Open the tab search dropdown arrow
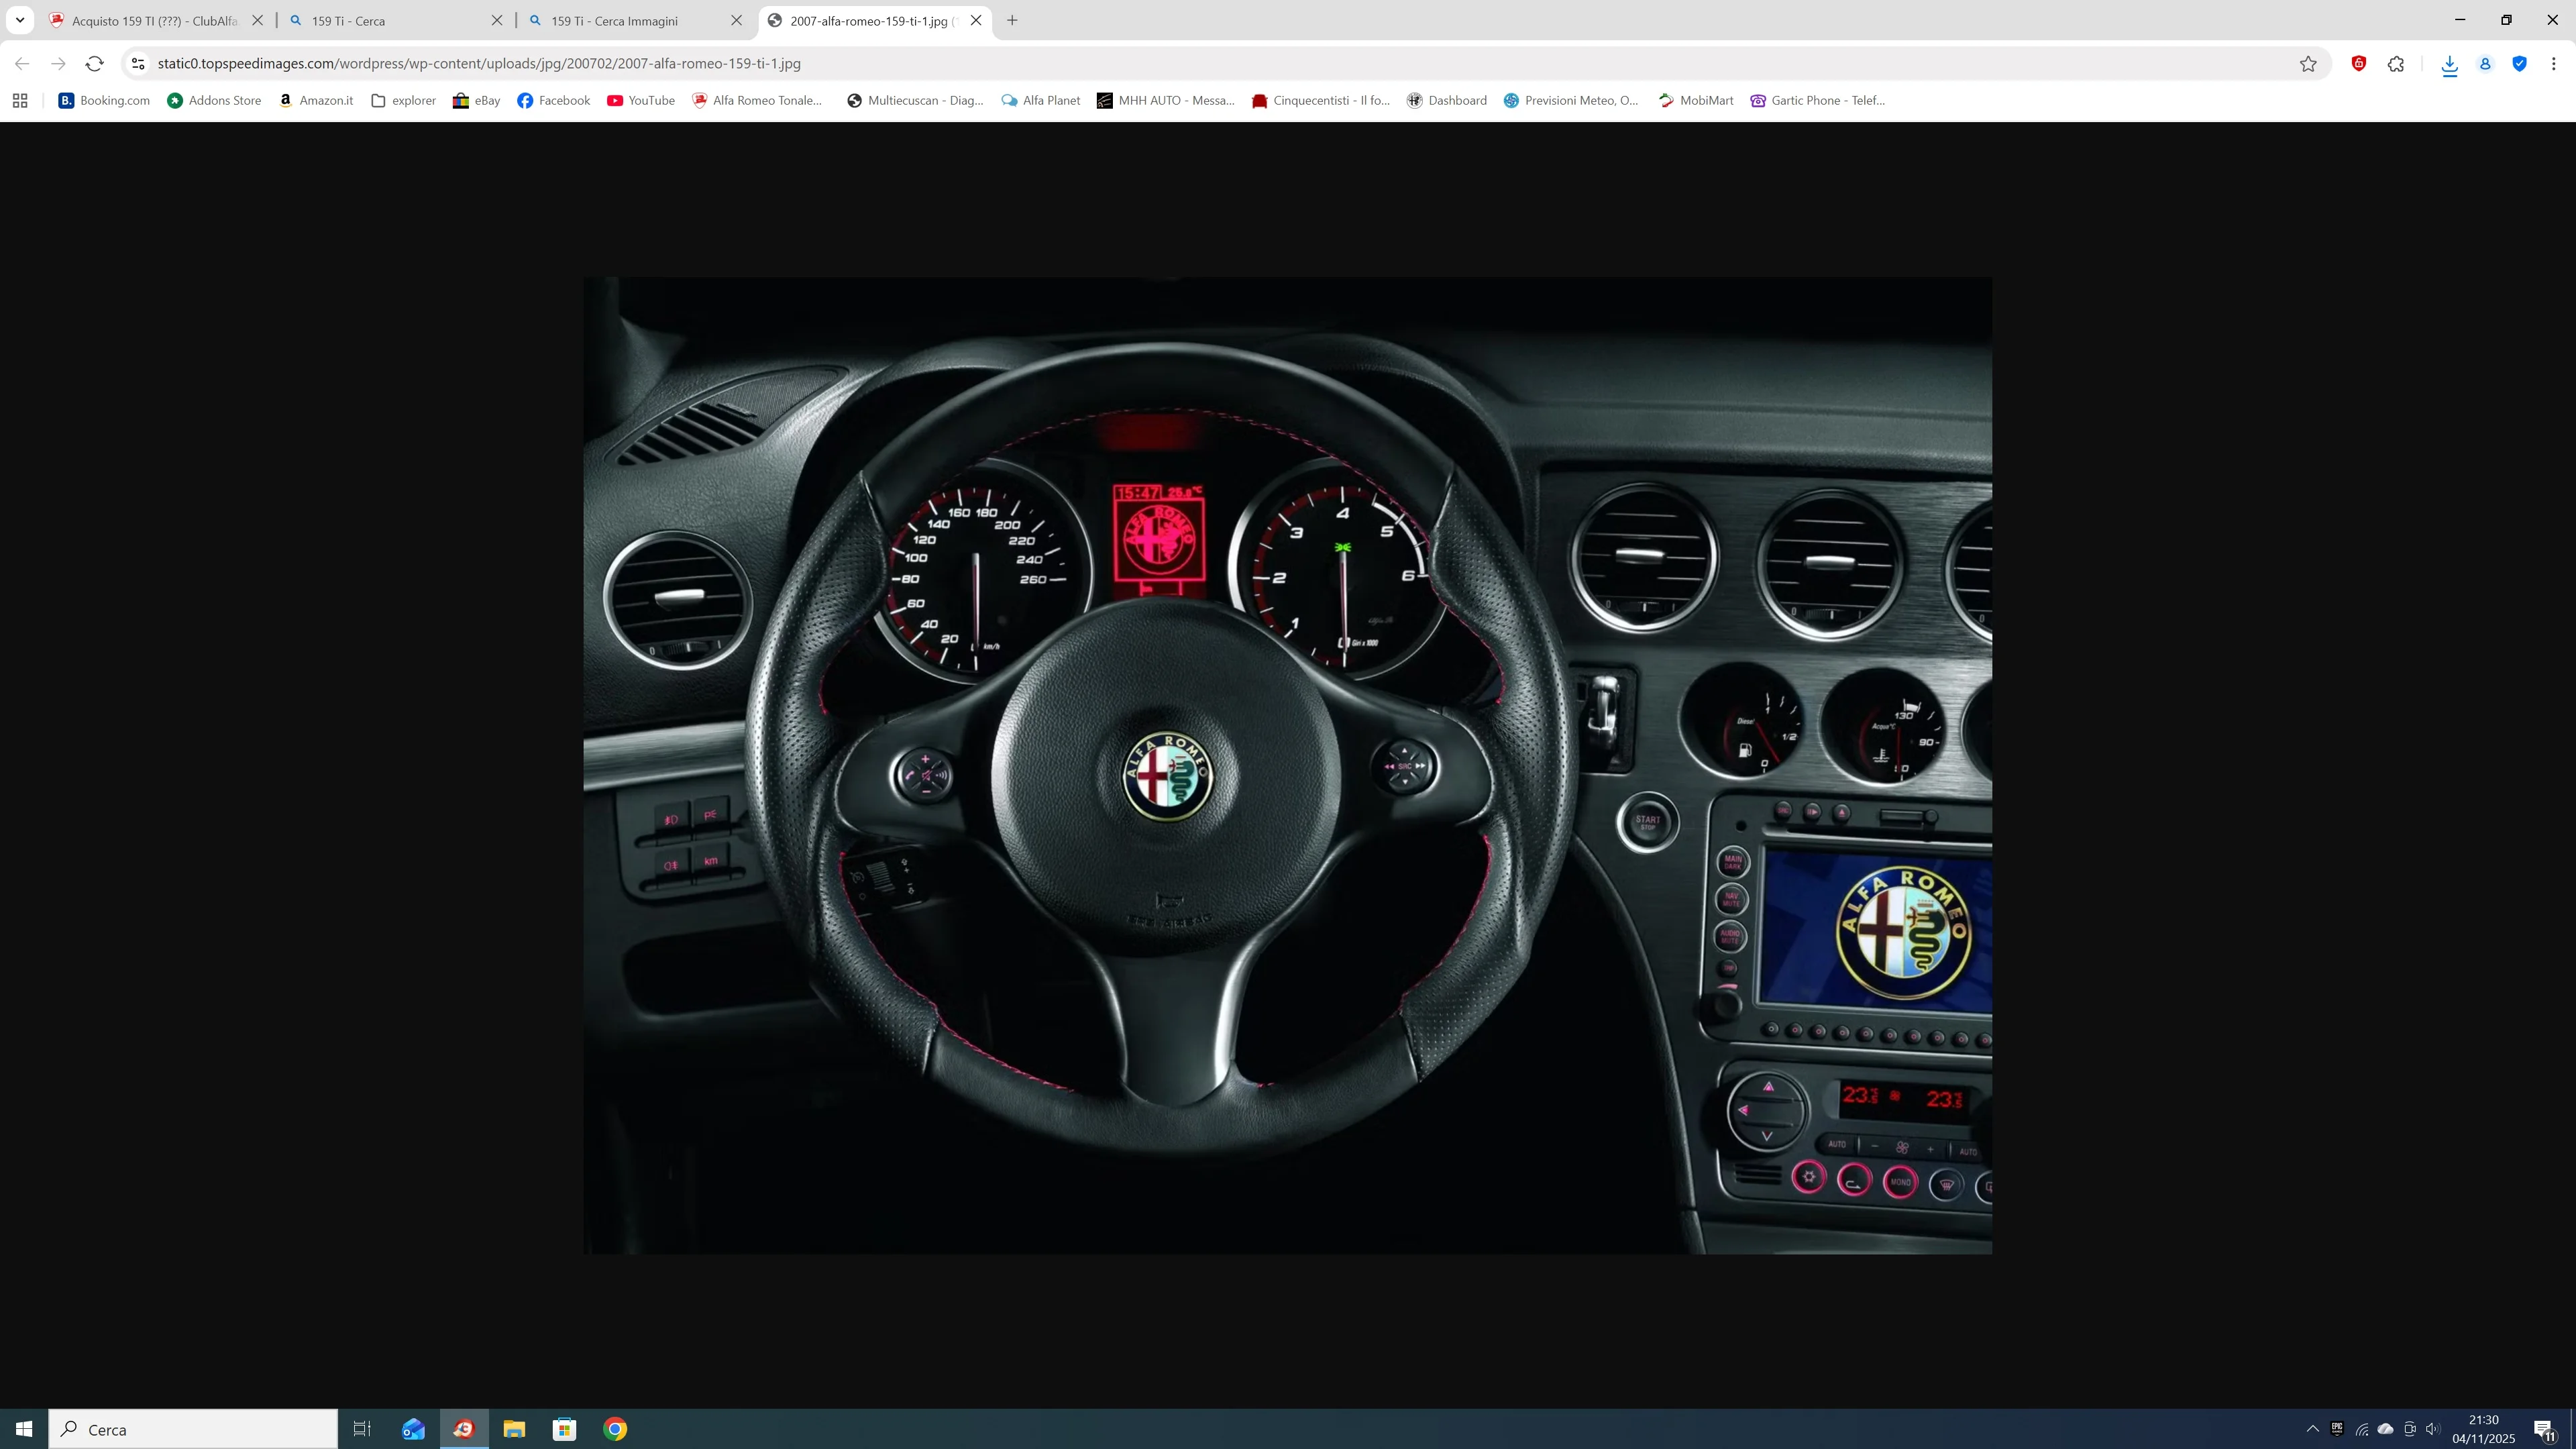2576x1449 pixels. [x=19, y=19]
